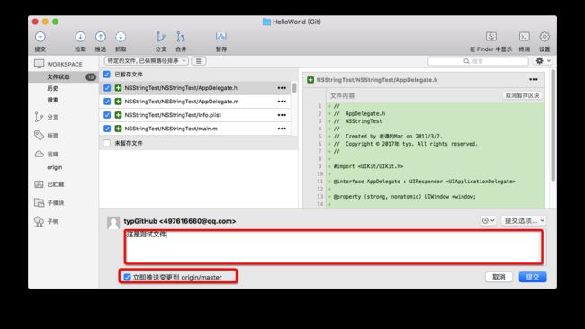Click the 暂存 (stash) toolbar icon
The height and width of the screenshot is (329, 585).
tap(220, 37)
